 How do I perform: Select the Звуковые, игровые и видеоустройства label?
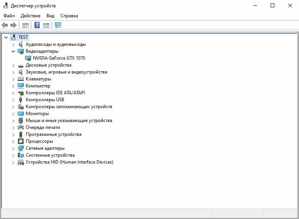click(x=66, y=72)
